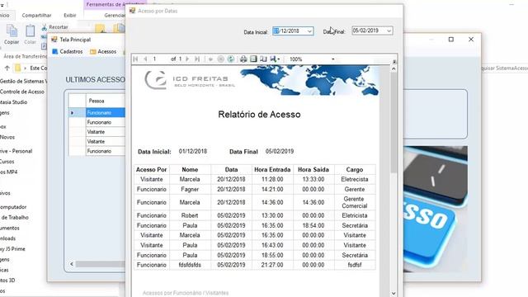The width and height of the screenshot is (528, 297).
Task: Open Acessos menu in Tela Principal
Action: [103, 51]
